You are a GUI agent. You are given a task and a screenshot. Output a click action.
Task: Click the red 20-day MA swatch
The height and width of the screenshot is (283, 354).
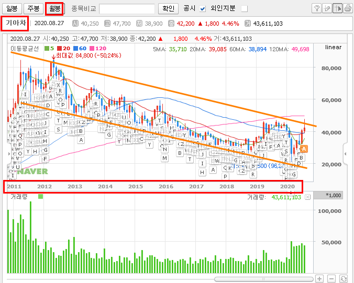pyautogui.click(x=59, y=48)
